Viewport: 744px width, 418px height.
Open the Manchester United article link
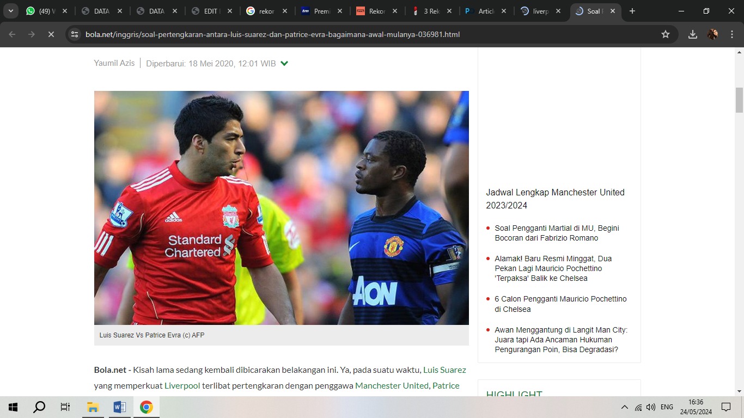(x=392, y=386)
